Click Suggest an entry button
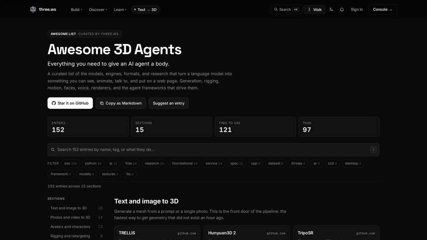This screenshot has width=427, height=240. point(168,103)
